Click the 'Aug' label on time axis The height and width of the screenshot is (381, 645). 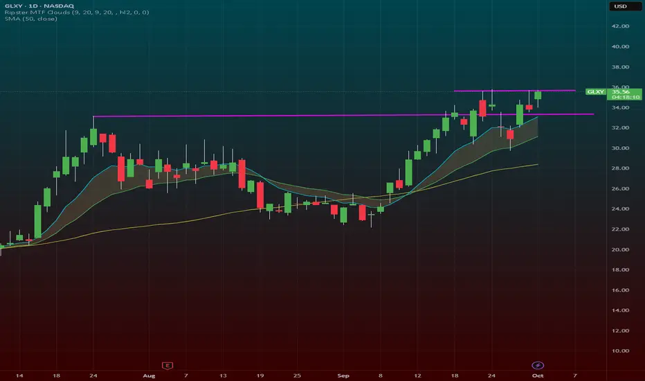click(149, 375)
